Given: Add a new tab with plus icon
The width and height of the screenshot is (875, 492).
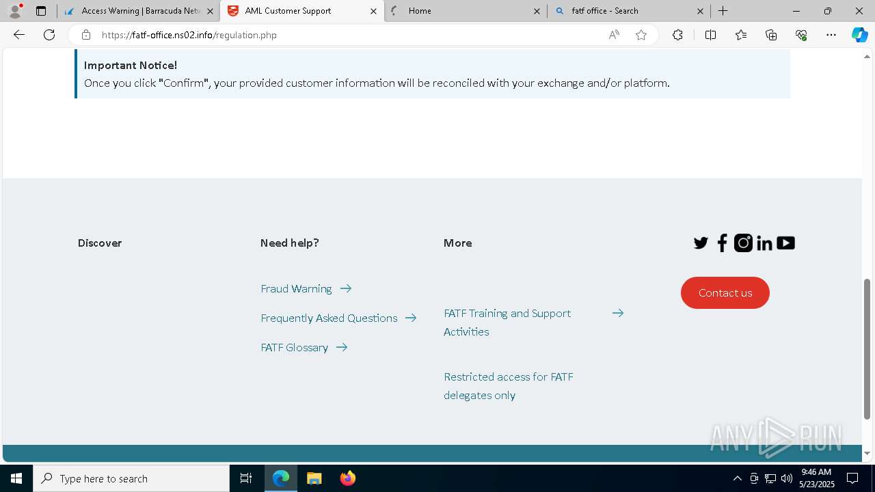Looking at the screenshot, I should tap(723, 11).
